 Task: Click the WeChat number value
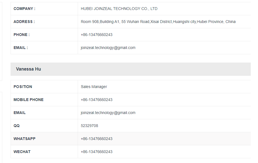coord(97,152)
